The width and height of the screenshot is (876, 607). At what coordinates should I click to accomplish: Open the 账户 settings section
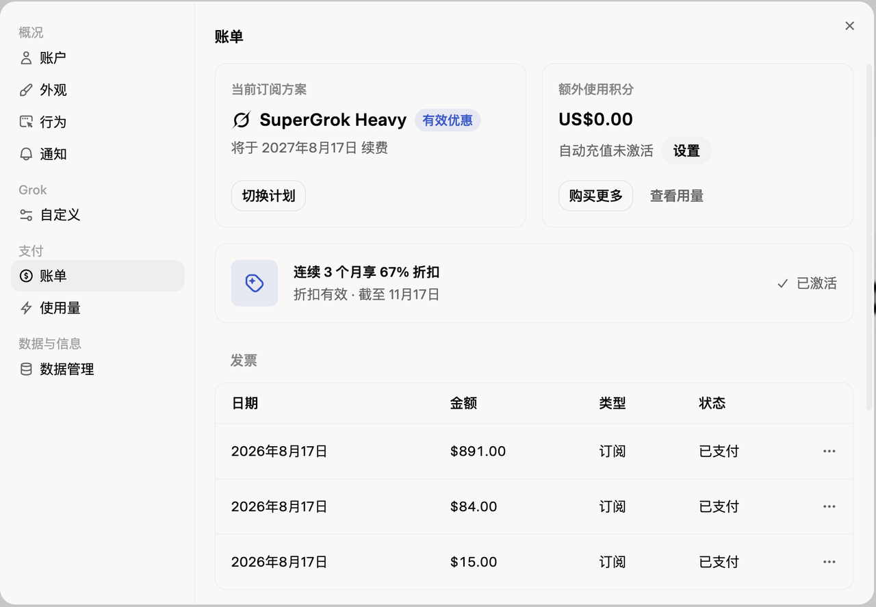point(97,58)
